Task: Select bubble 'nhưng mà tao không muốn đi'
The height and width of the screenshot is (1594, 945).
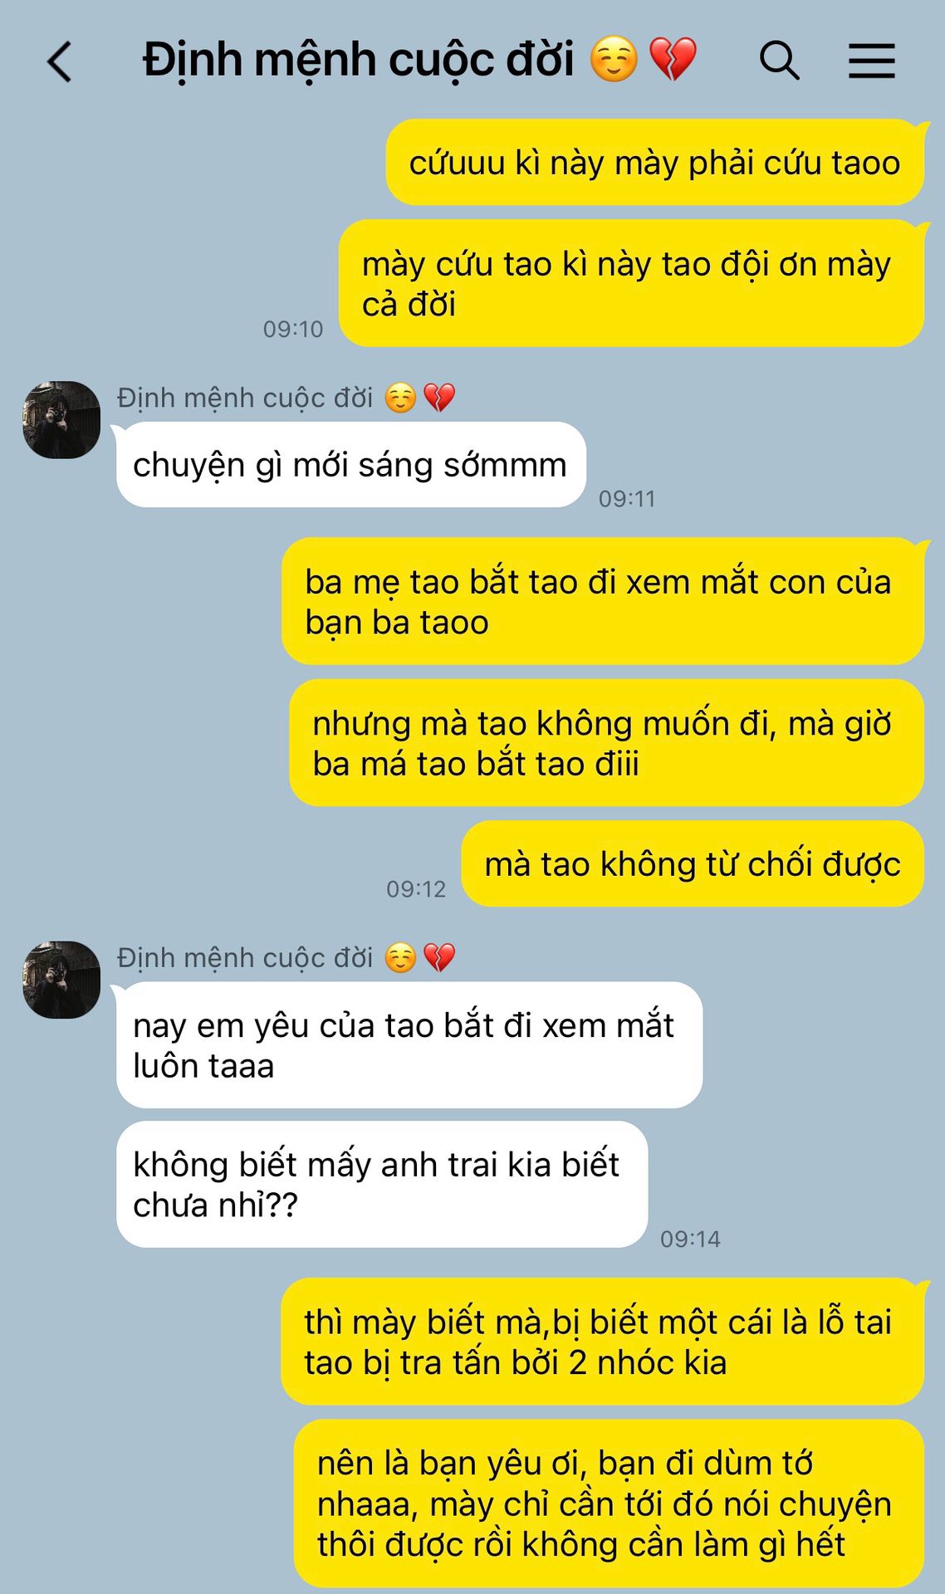Action: (606, 742)
